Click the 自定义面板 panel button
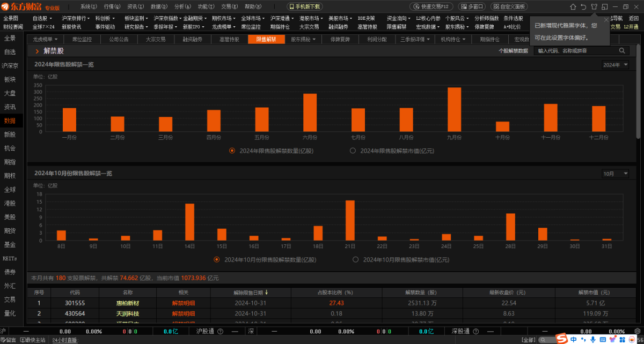This screenshot has width=644, height=344. pyautogui.click(x=510, y=6)
